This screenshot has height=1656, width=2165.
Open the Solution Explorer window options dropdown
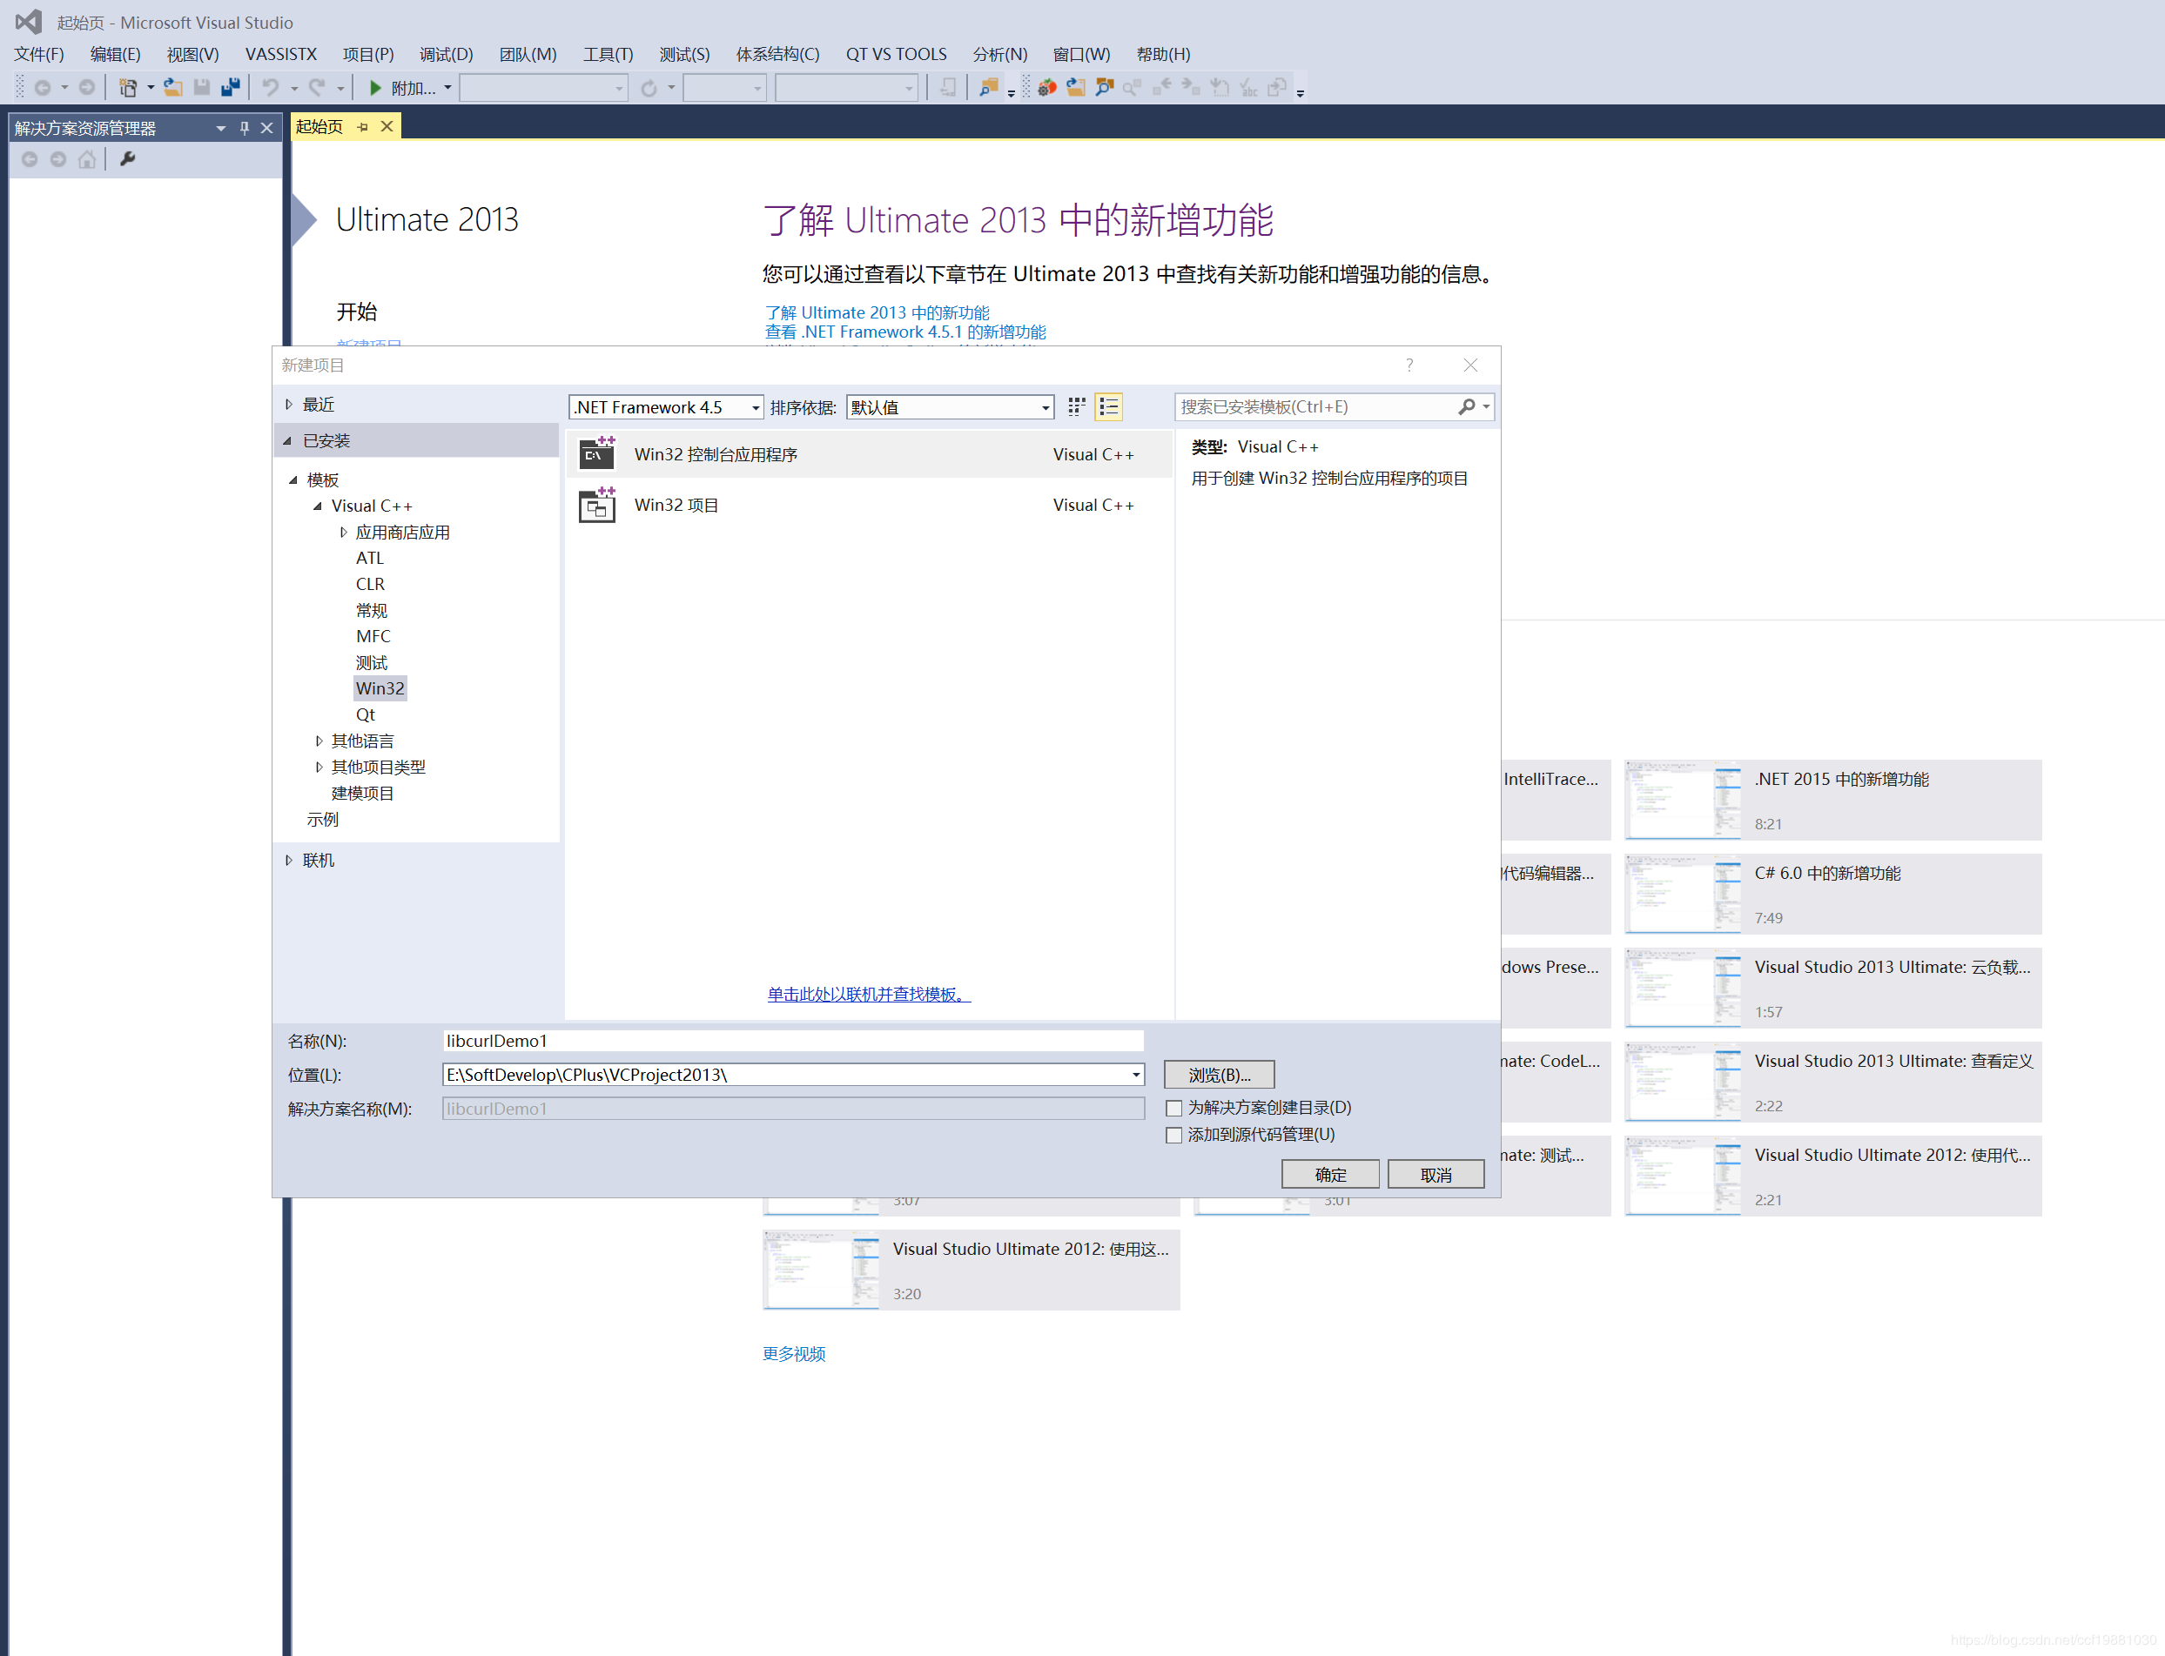click(221, 128)
